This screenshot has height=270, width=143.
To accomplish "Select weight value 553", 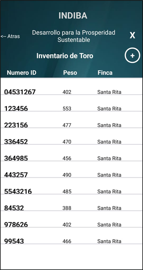I will pos(67,109).
